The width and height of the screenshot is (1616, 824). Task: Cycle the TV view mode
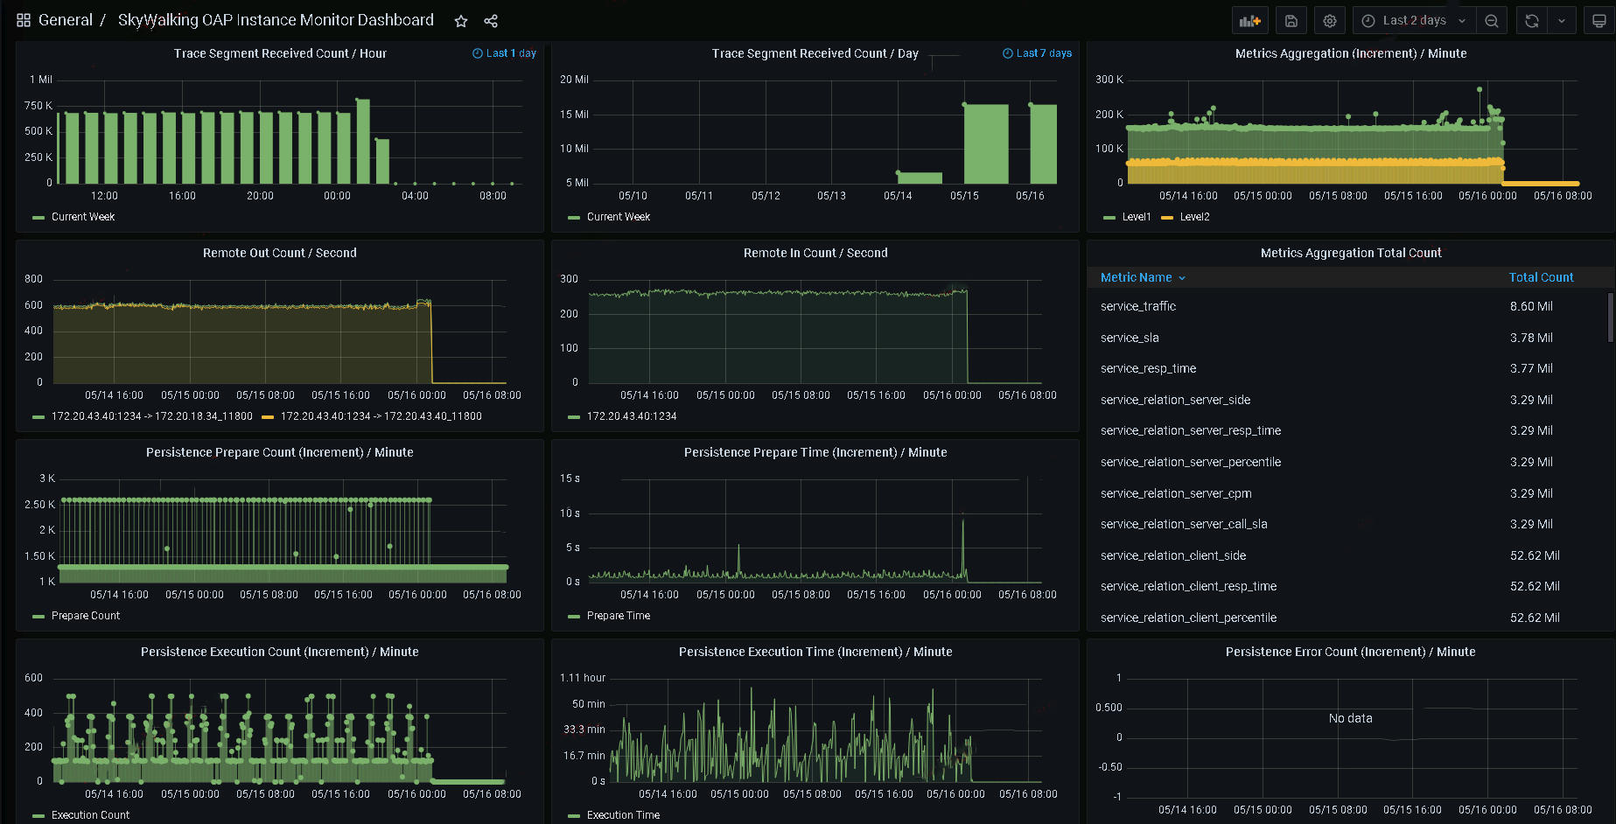point(1599,21)
